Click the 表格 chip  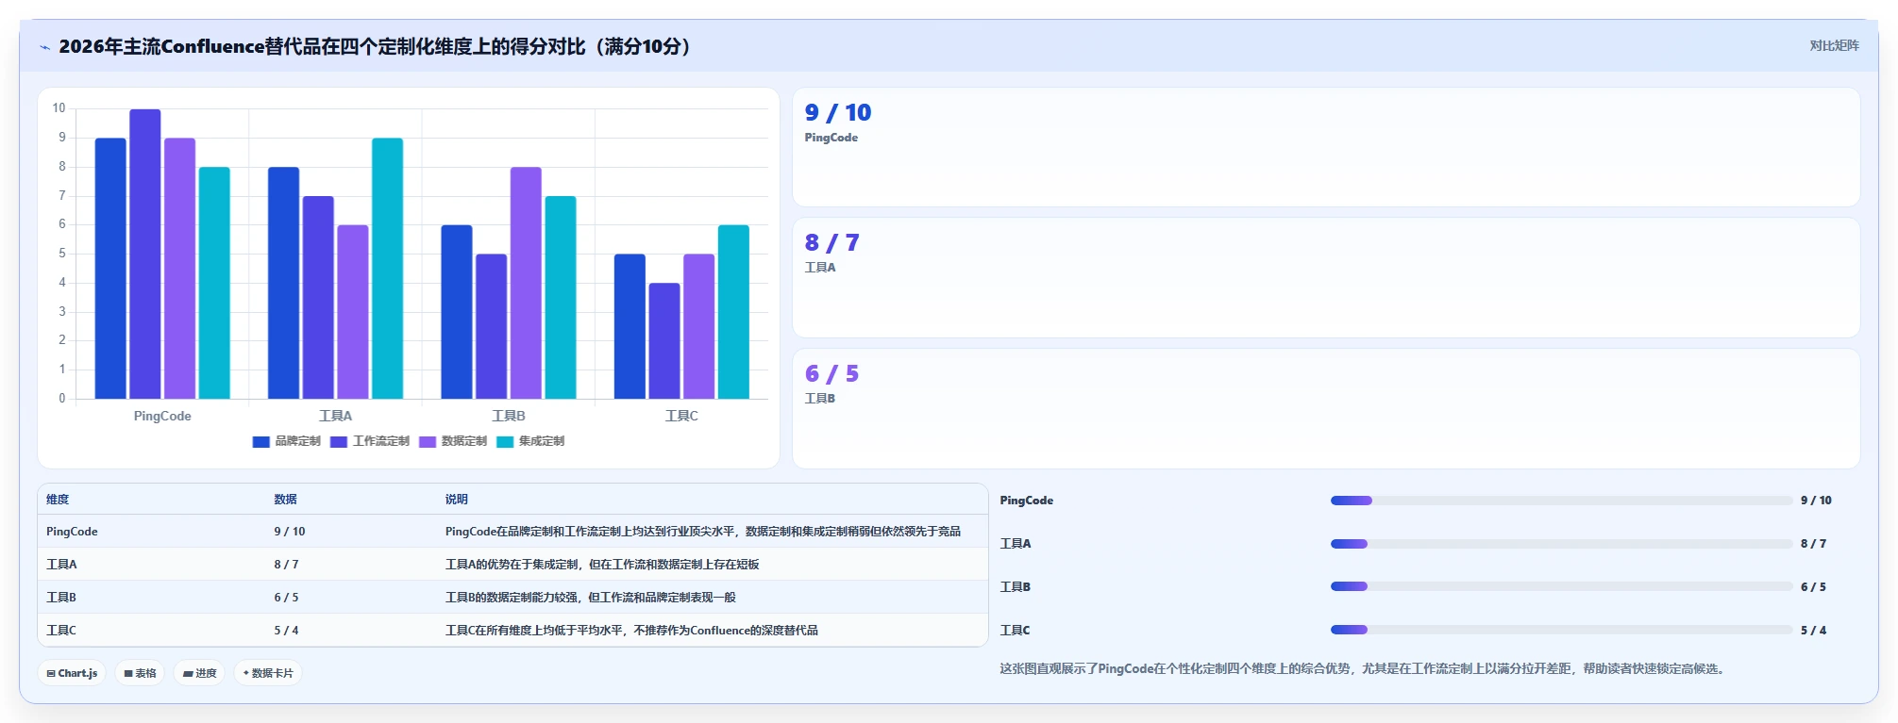140,673
